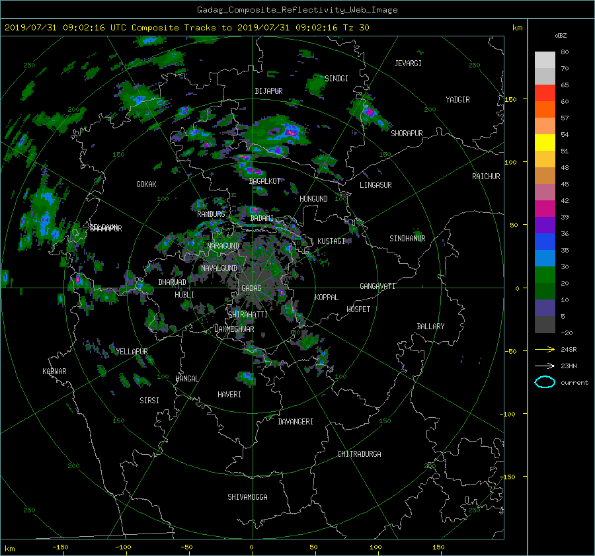Image resolution: width=595 pixels, height=556 pixels.
Task: Click the BADAMI city label
Action: (x=262, y=218)
